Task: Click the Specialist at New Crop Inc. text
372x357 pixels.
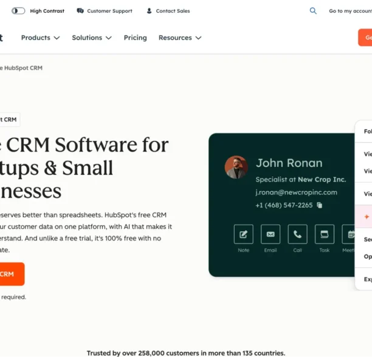Action: click(x=301, y=180)
